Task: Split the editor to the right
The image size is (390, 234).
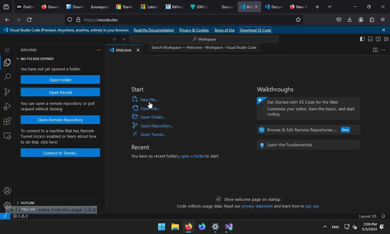Action: (x=375, y=50)
